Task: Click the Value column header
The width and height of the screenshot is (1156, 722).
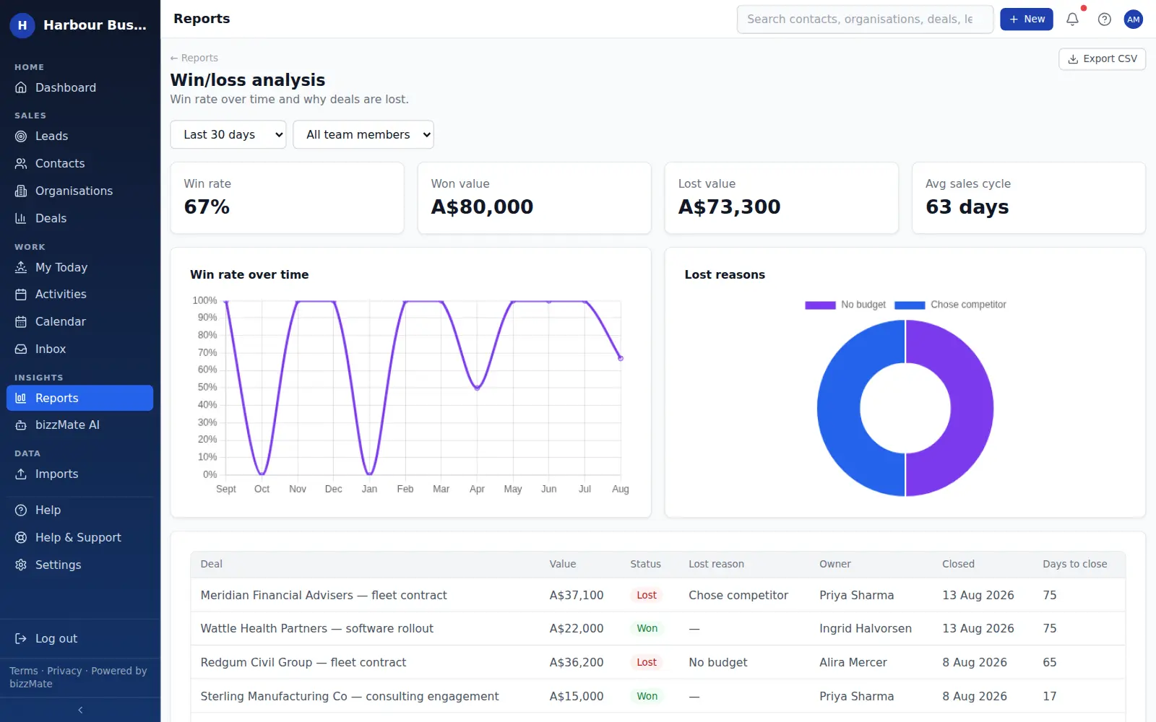Action: point(563,565)
